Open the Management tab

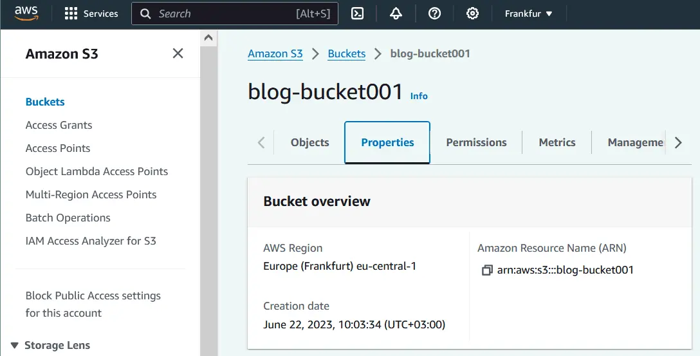635,142
